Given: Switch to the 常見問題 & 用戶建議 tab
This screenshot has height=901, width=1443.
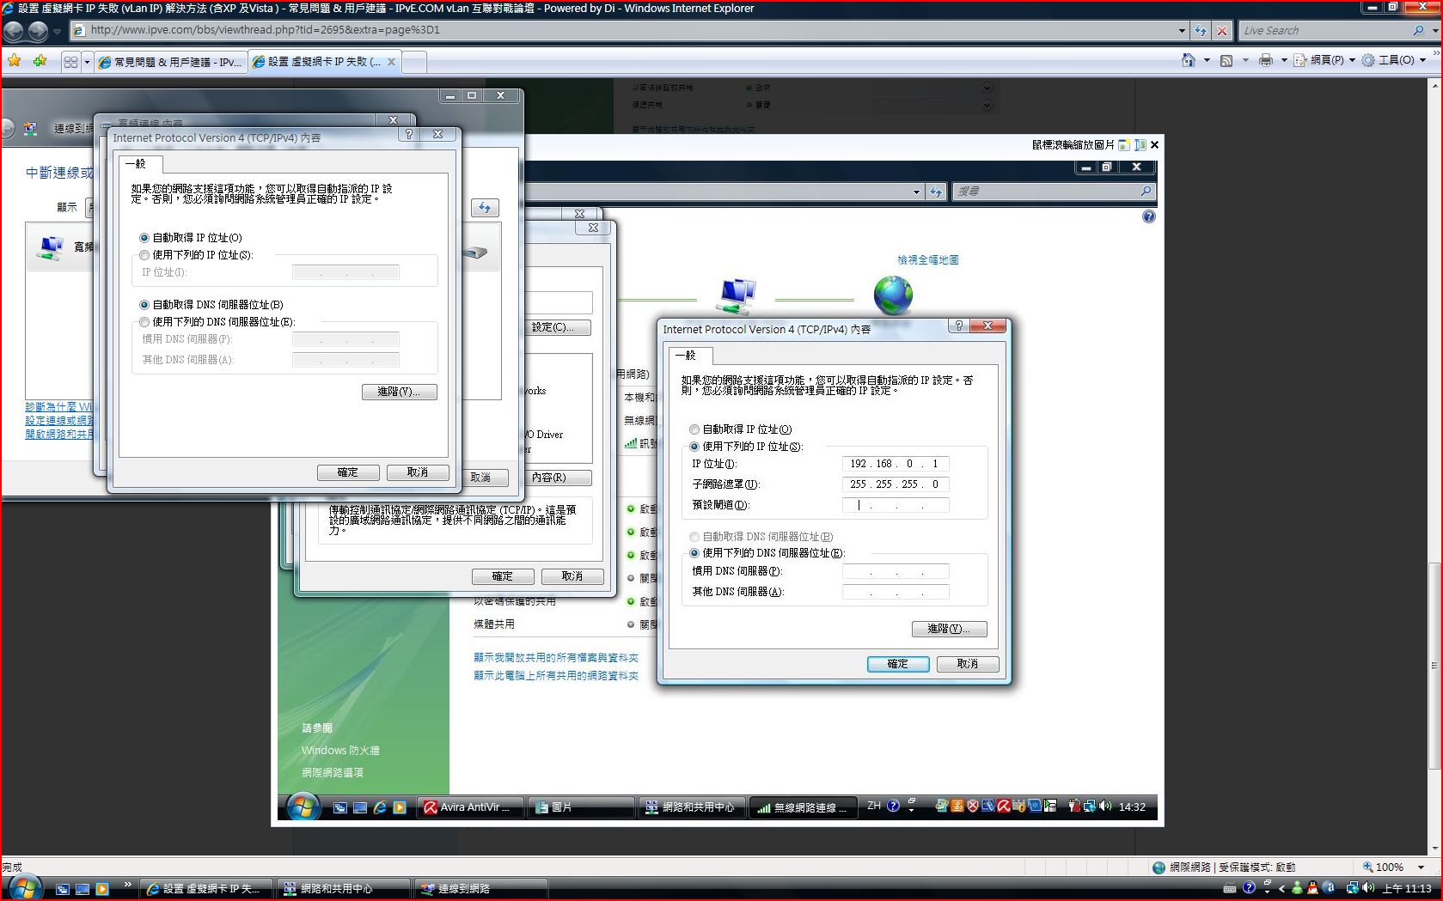Looking at the screenshot, I should coord(170,62).
